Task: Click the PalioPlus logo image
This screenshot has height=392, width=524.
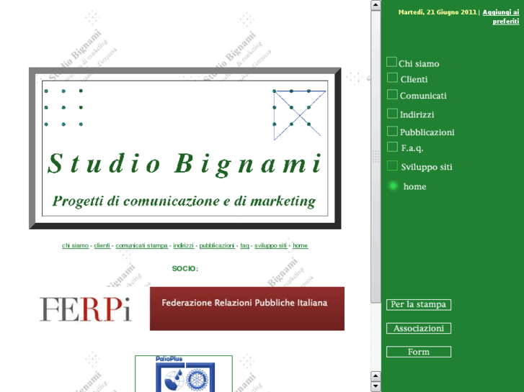Action: [x=184, y=373]
